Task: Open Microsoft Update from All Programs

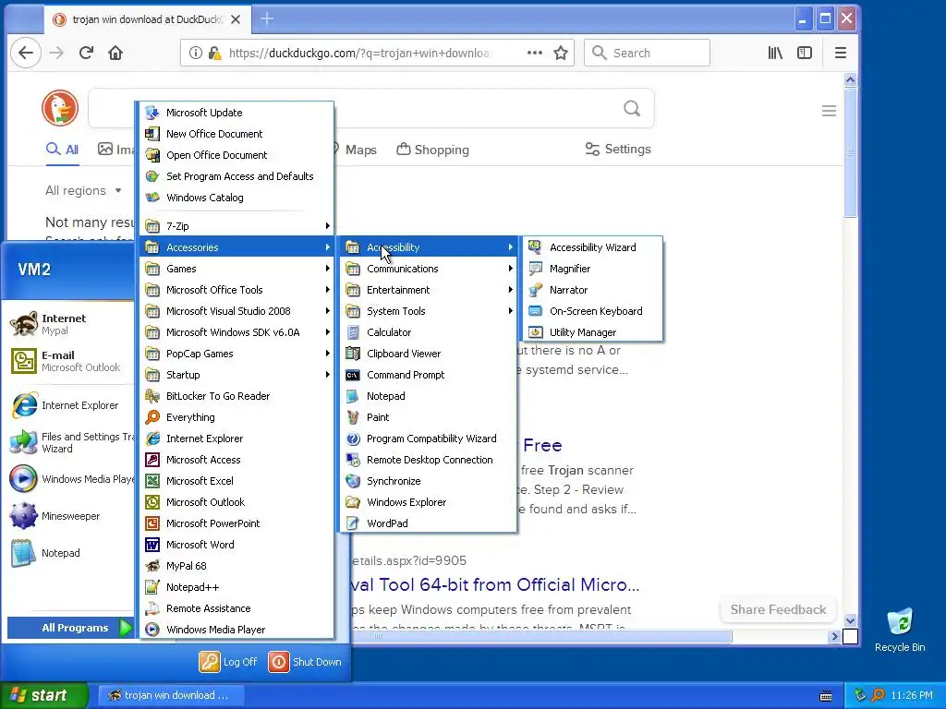Action: tap(236, 113)
